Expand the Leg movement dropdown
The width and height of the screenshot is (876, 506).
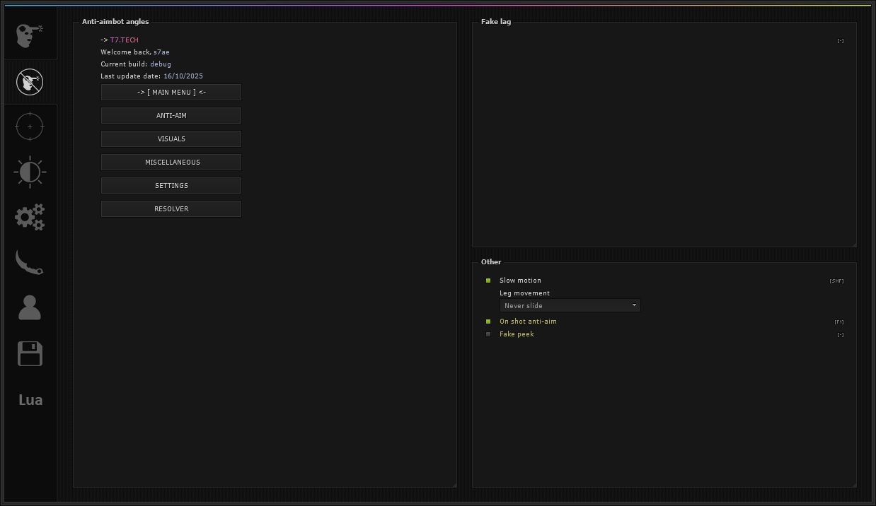coord(570,305)
